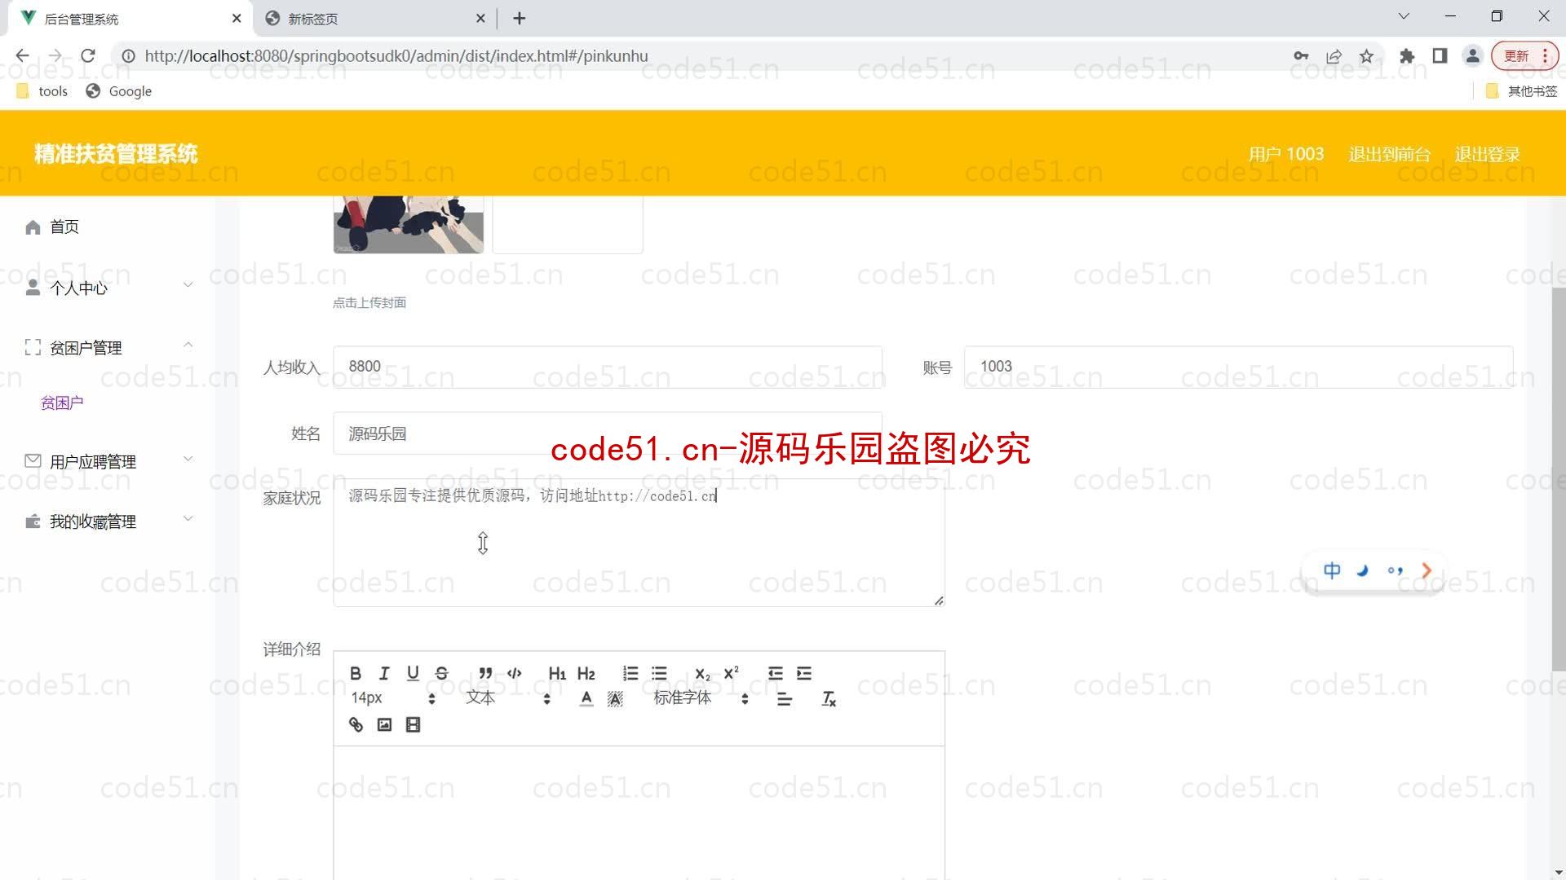The image size is (1566, 880).
Task: Click the Bold formatting icon
Action: [x=355, y=672]
